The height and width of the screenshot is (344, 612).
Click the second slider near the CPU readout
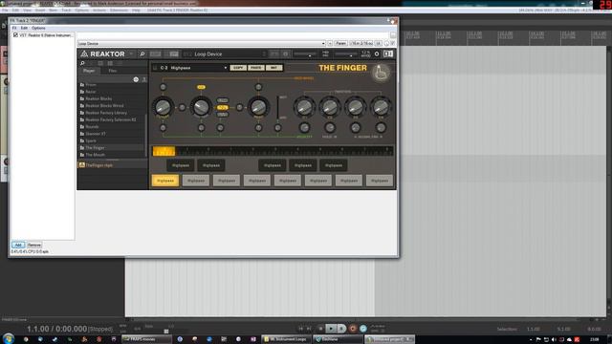click(346, 54)
